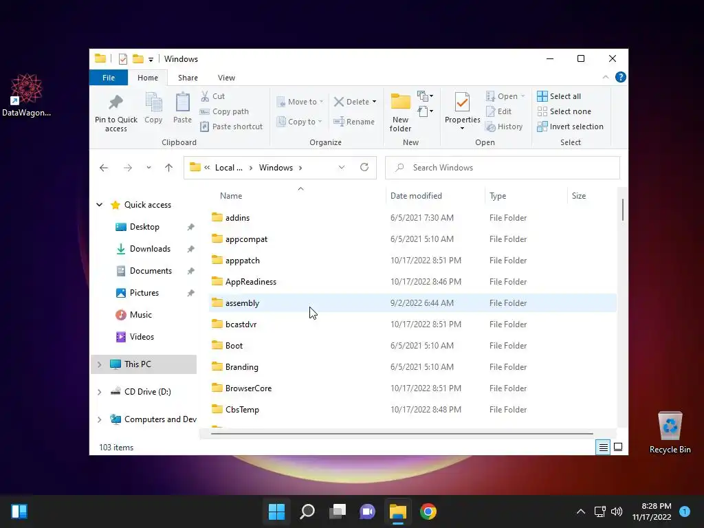Create a New folder
Screen dimensions: 704x528
[400, 112]
